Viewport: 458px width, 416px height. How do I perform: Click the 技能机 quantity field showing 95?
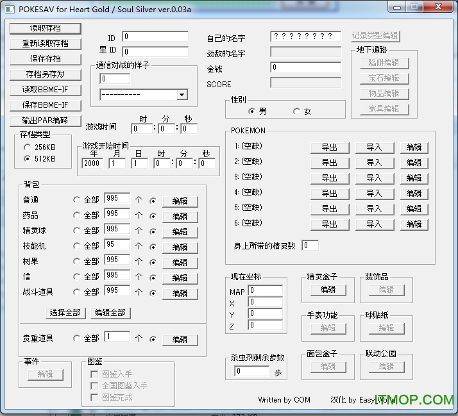[117, 244]
